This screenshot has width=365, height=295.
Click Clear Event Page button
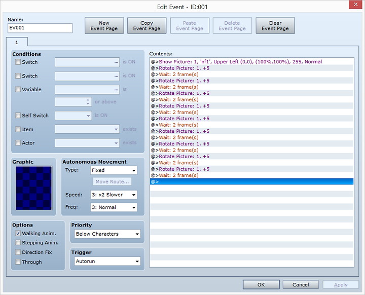(275, 26)
